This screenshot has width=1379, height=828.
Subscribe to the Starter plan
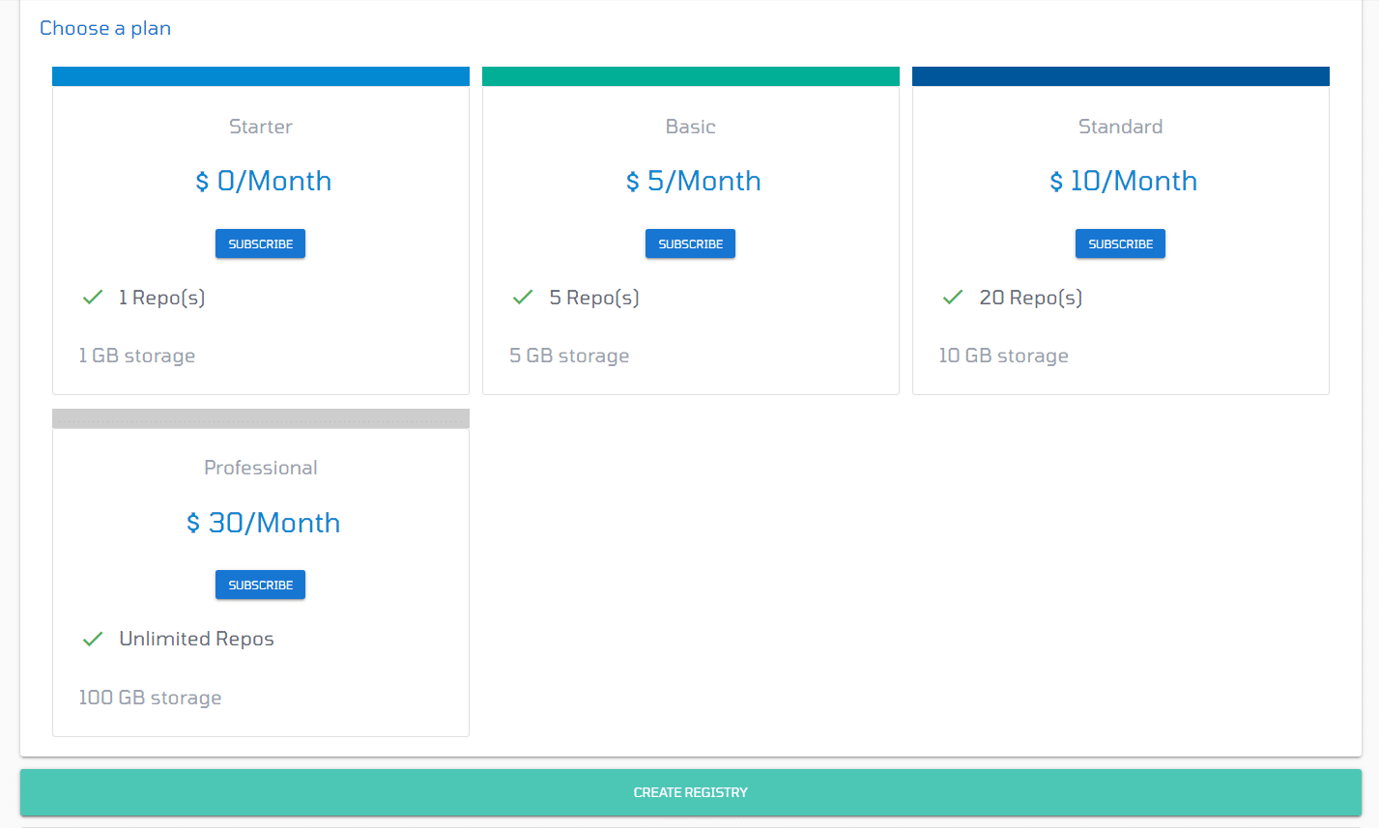pos(260,243)
